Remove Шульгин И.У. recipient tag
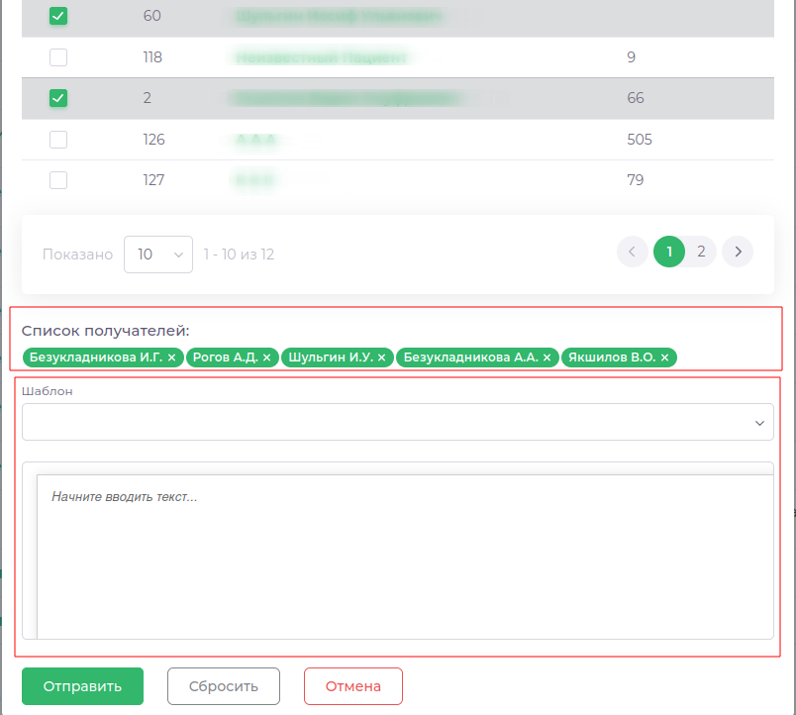Screen dimensions: 796x715 pyautogui.click(x=381, y=357)
